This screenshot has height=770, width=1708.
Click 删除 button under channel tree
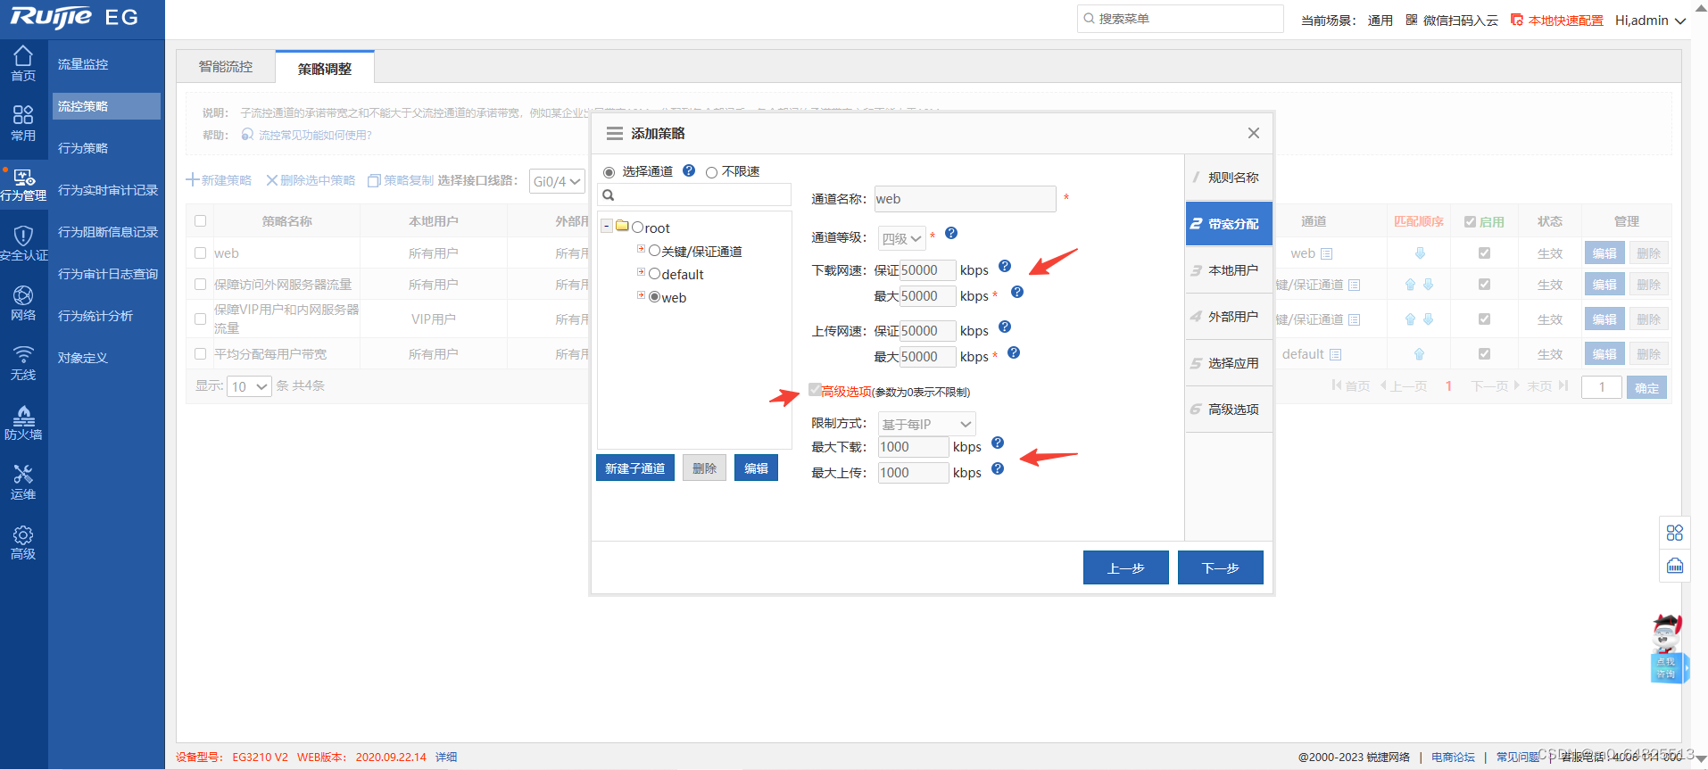click(705, 468)
